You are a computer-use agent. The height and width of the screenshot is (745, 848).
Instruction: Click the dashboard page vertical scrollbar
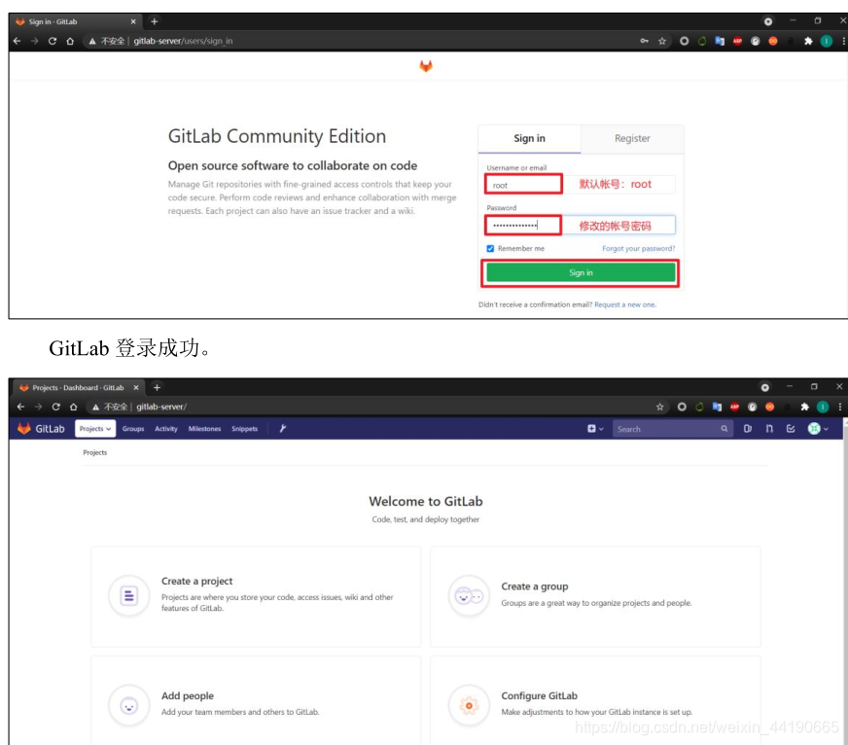(845, 585)
